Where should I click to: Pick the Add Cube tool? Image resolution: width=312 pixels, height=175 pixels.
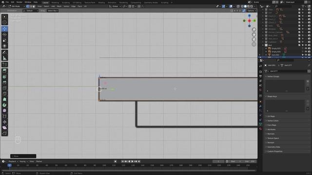(x=4, y=65)
